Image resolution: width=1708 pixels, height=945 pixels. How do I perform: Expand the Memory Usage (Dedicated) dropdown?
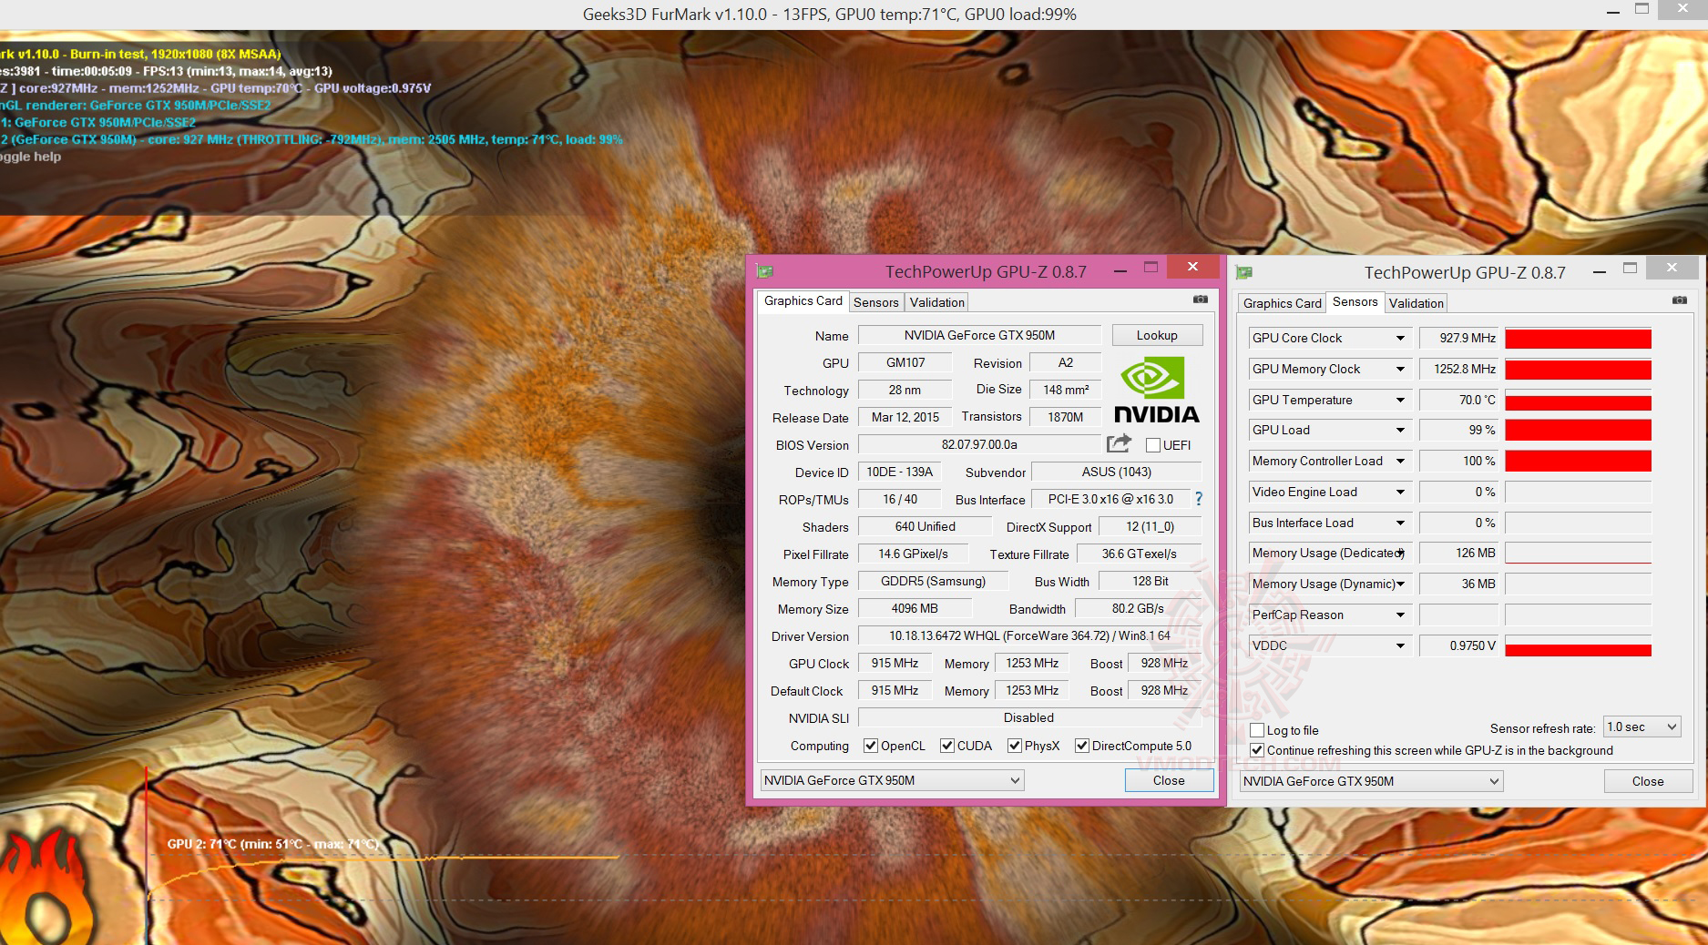[1401, 554]
